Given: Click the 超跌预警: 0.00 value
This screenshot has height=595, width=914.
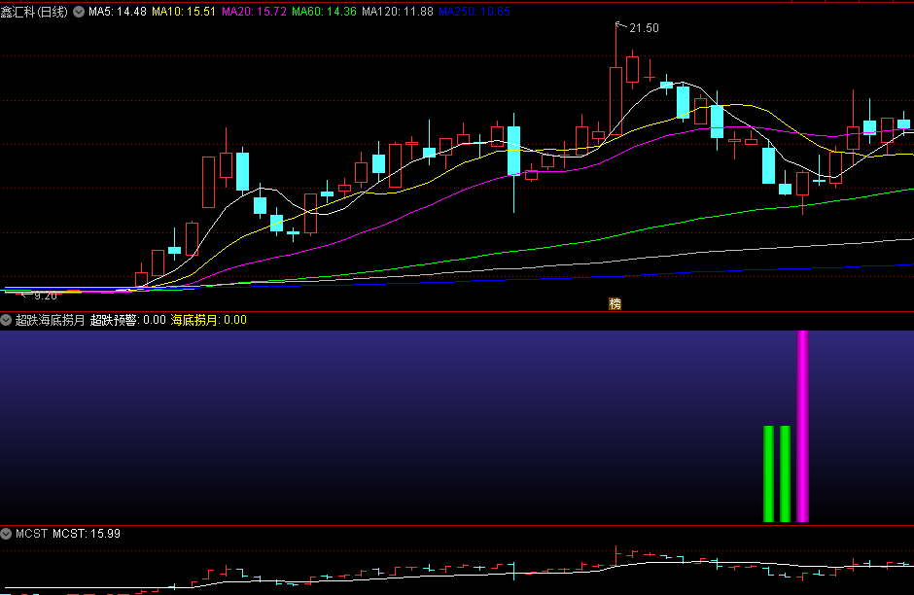Looking at the screenshot, I should (x=128, y=320).
